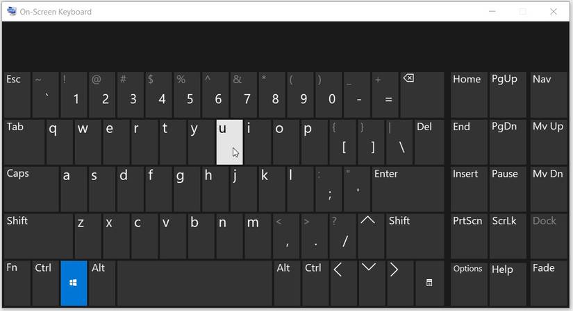
Task: Click the down arrow key
Action: [372, 283]
